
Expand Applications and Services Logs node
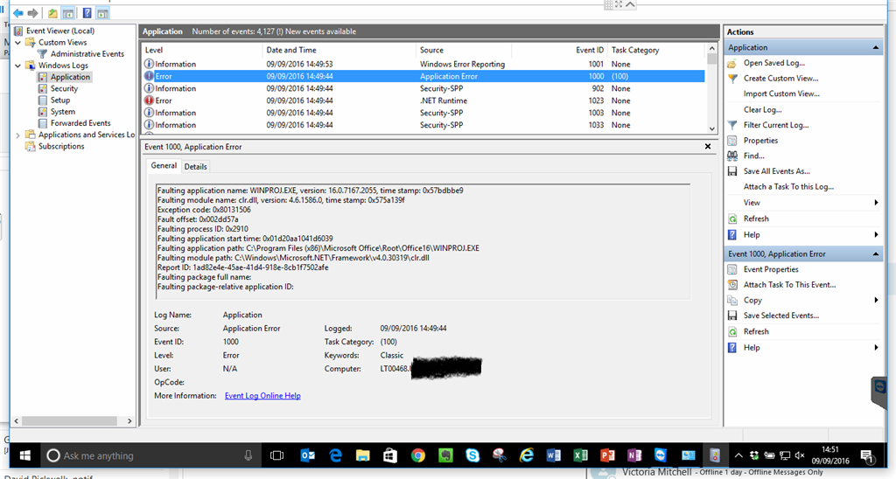tap(17, 135)
